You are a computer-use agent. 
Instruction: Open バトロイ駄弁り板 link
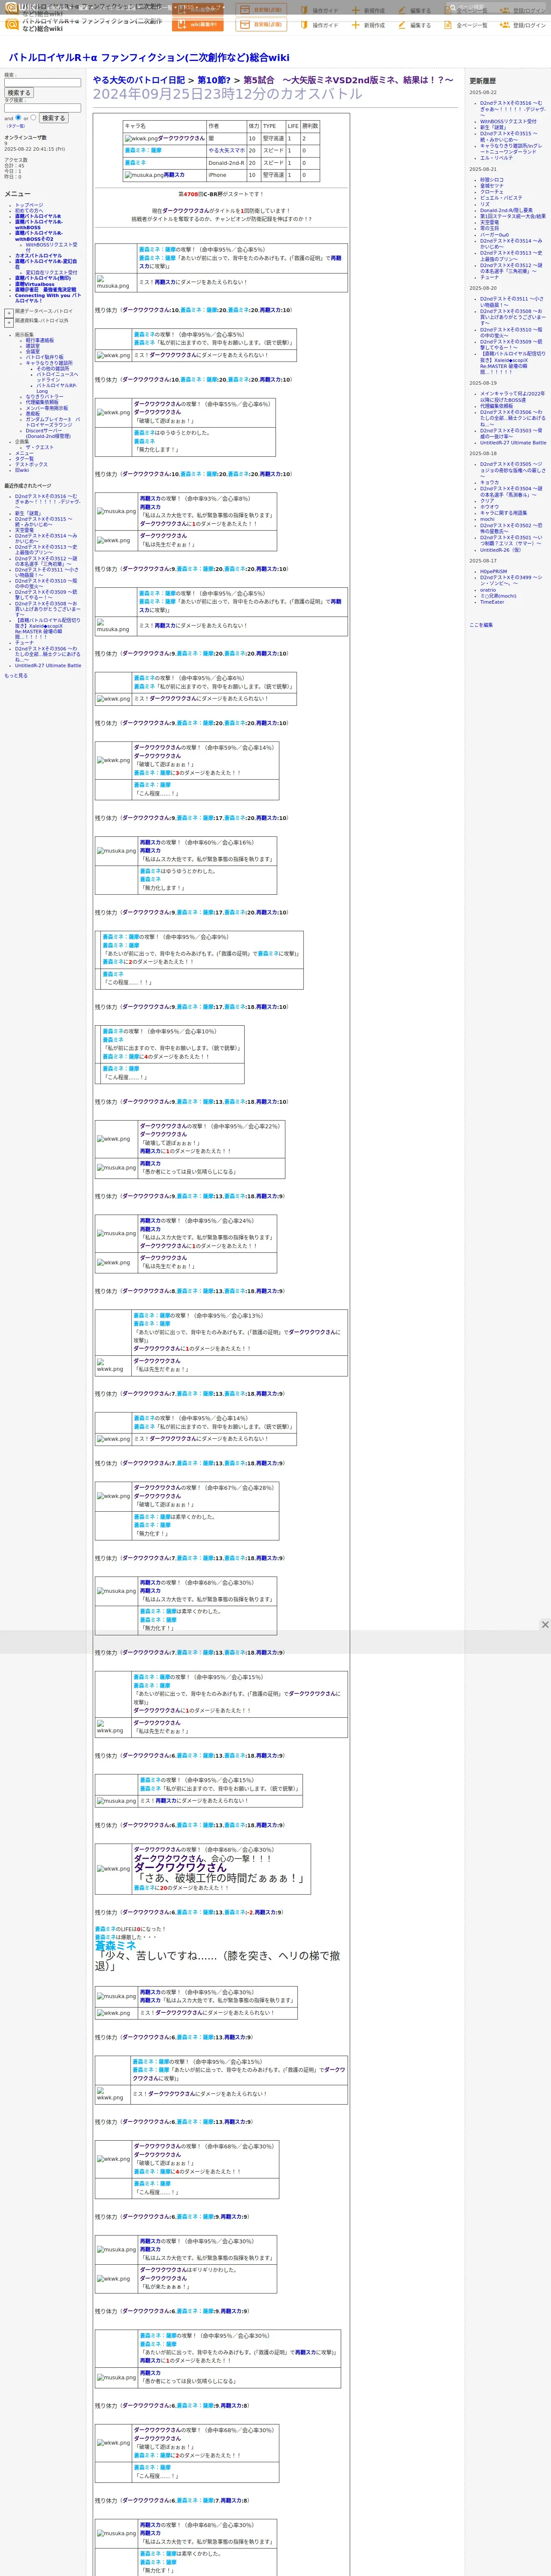pos(44,357)
